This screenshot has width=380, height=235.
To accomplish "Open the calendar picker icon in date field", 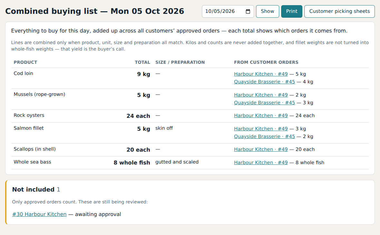I will (x=248, y=11).
